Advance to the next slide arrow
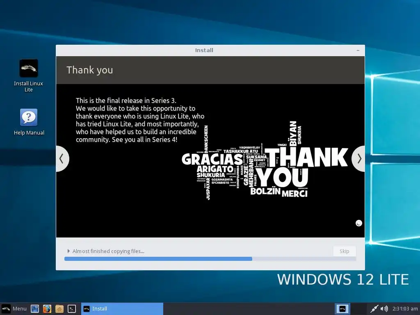 click(x=358, y=159)
